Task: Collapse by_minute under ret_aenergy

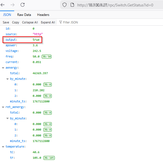Action: click(8, 118)
